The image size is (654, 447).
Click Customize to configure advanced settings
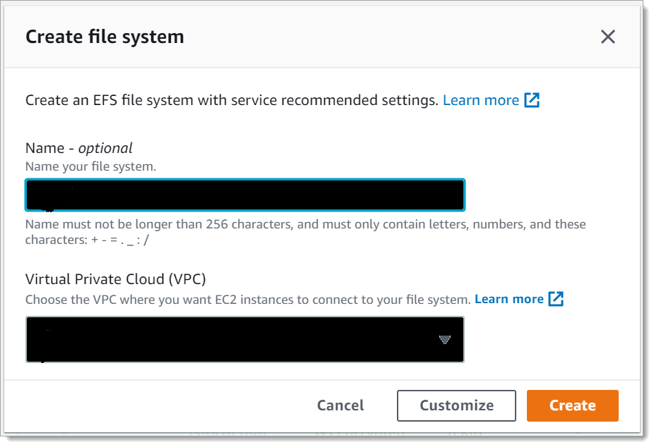456,405
